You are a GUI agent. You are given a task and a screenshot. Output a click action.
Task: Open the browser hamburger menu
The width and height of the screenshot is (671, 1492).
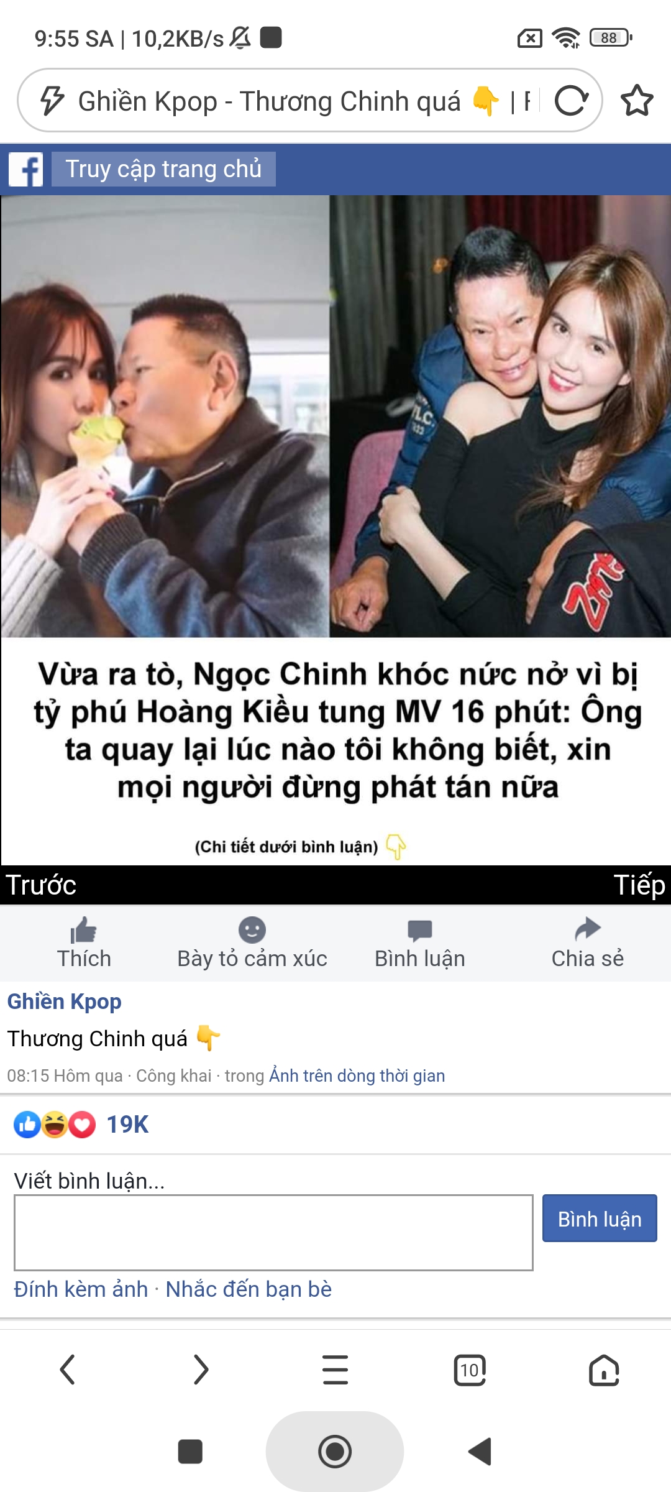(335, 1370)
